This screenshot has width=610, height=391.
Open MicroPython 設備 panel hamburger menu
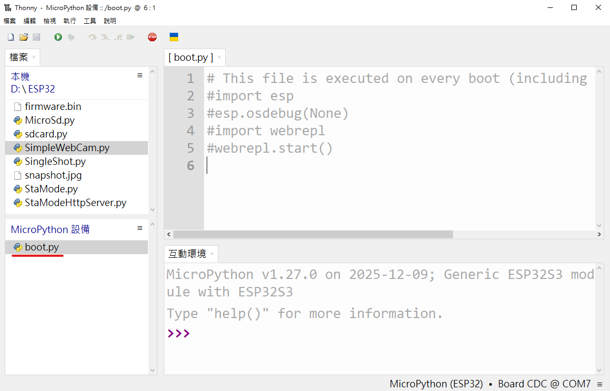click(140, 228)
